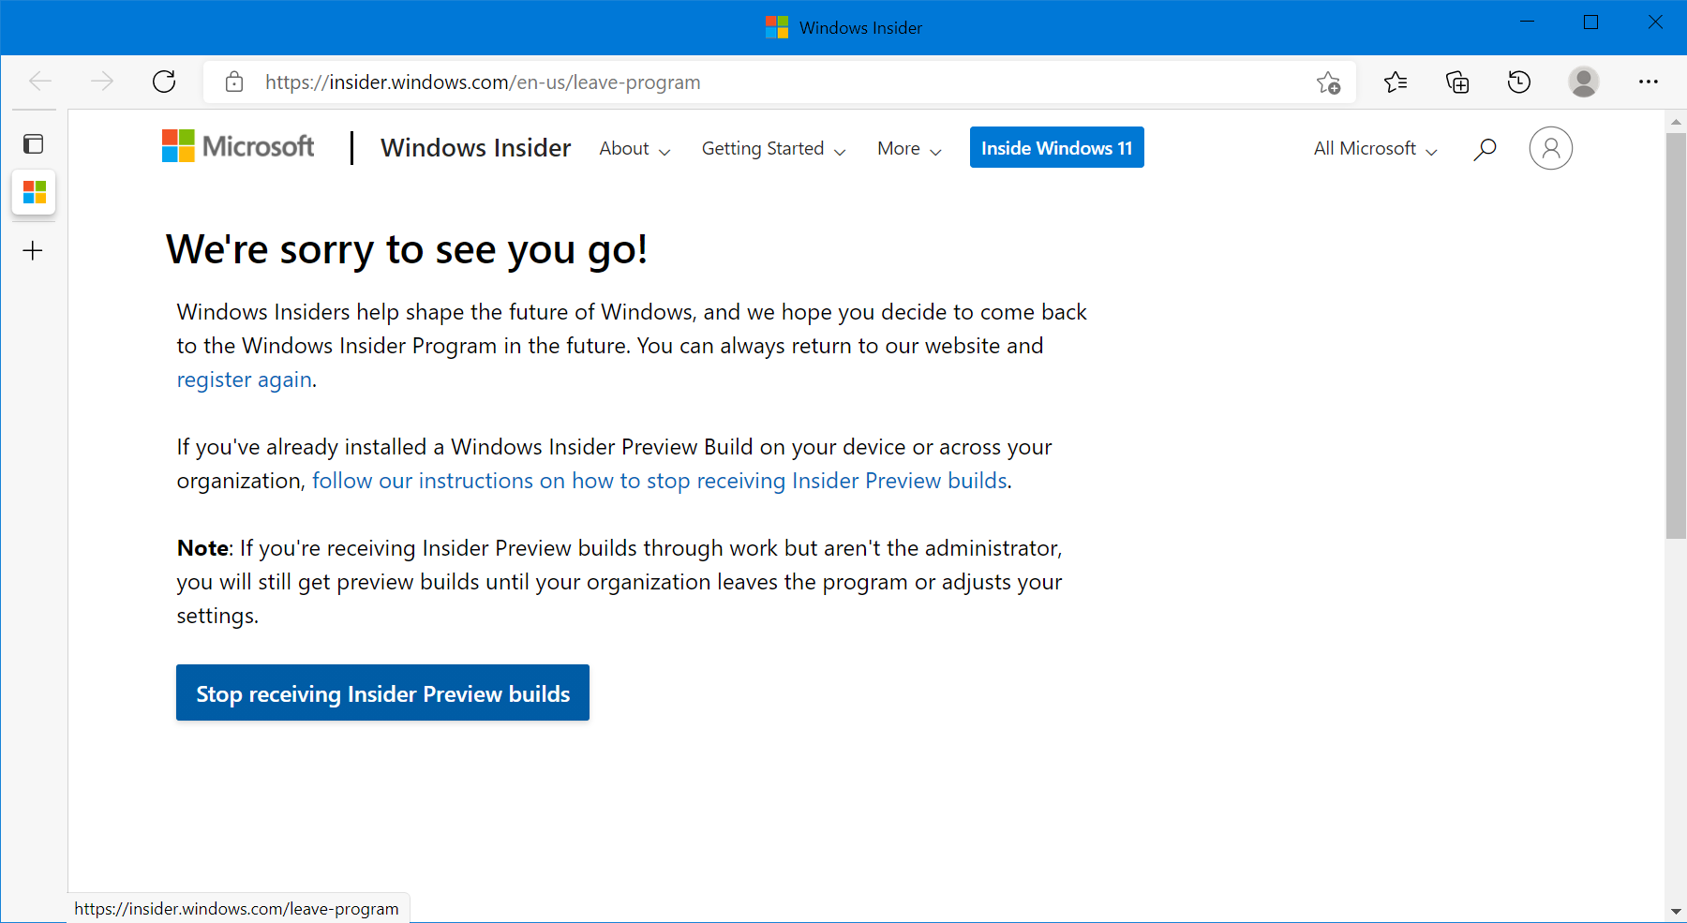Click Stop receiving Insider Preview builds
The height and width of the screenshot is (923, 1687).
382,693
